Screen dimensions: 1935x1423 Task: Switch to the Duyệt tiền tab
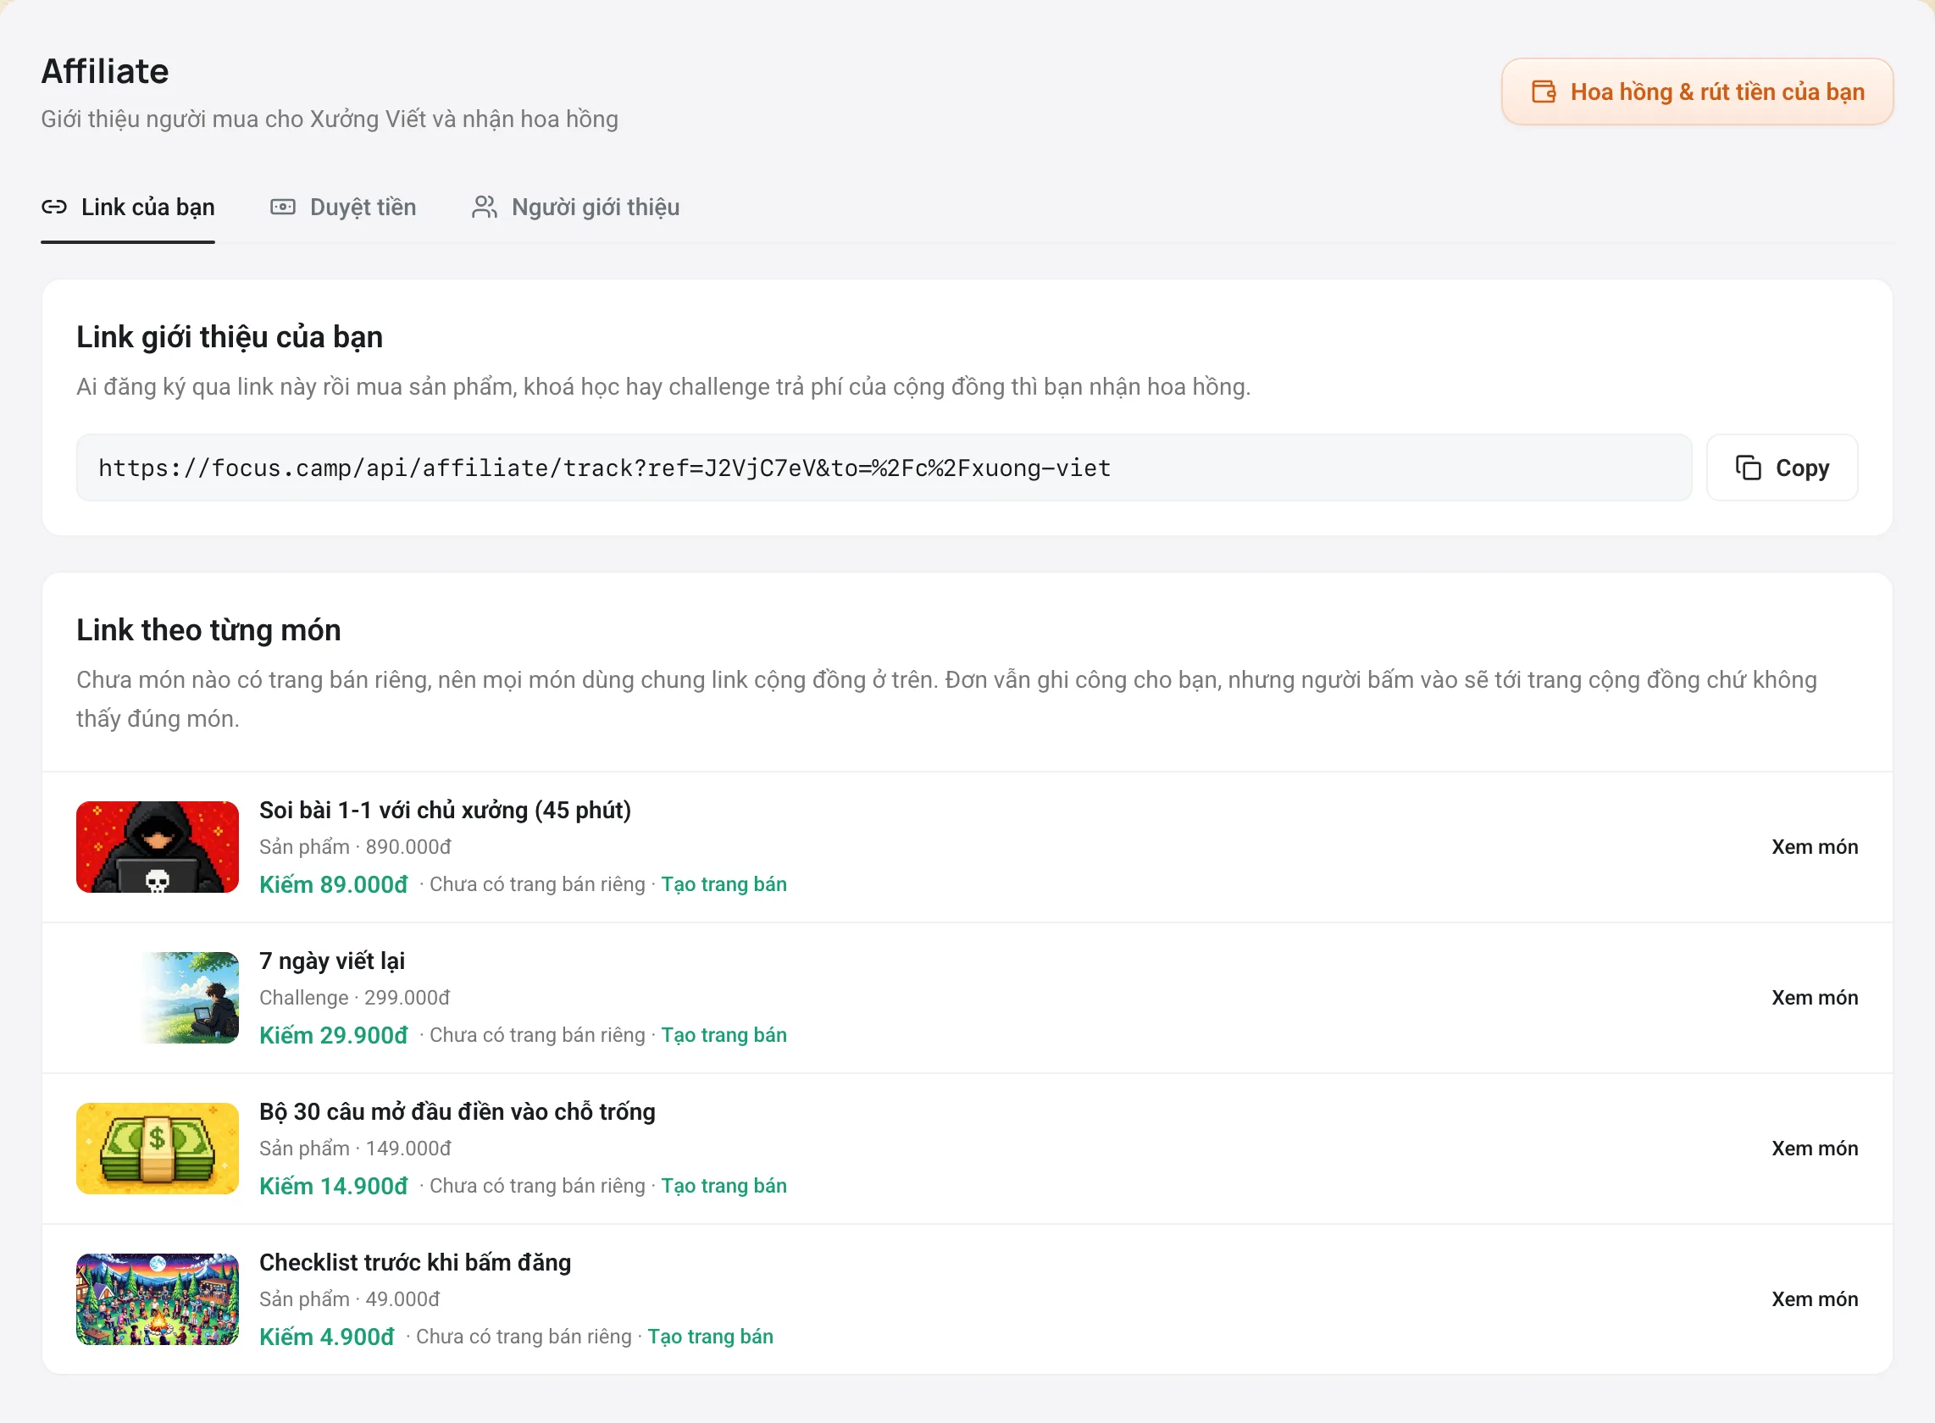[x=343, y=208]
